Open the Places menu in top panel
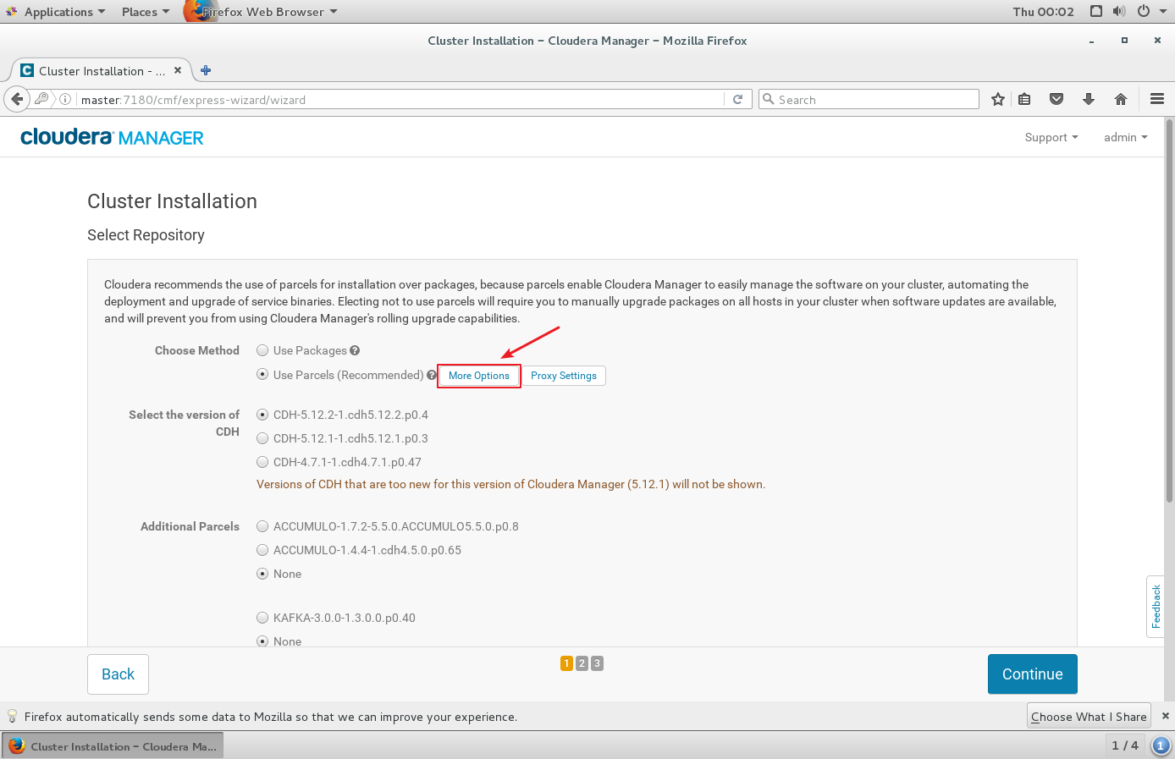The image size is (1175, 759). [146, 12]
